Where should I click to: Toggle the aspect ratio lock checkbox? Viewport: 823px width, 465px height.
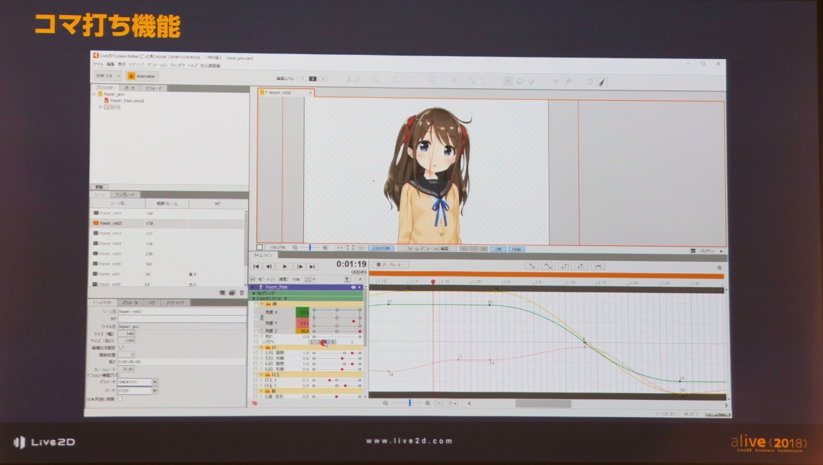pos(121,347)
